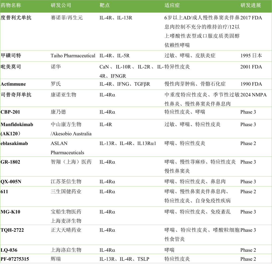Image resolution: width=272 pixels, height=265 pixels.
Task: Click target cell IL-13R、IL-4R、TSLP
Action: click(x=124, y=259)
